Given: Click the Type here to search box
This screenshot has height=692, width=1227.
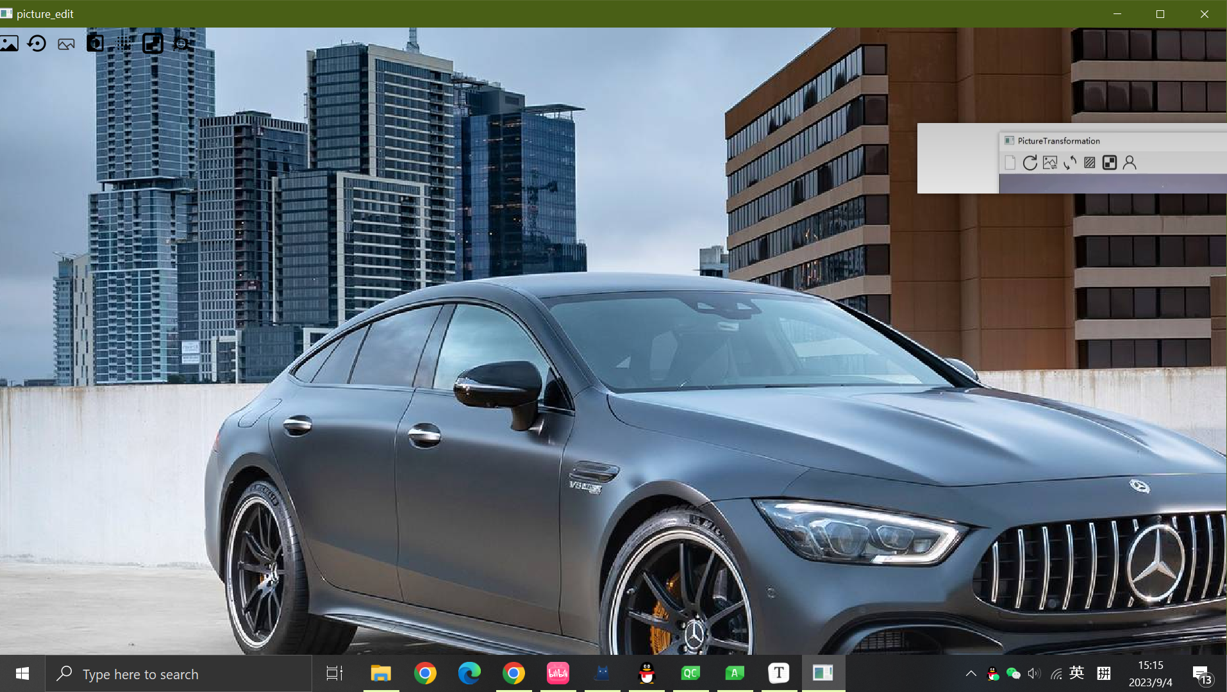Looking at the screenshot, I should [x=178, y=673].
